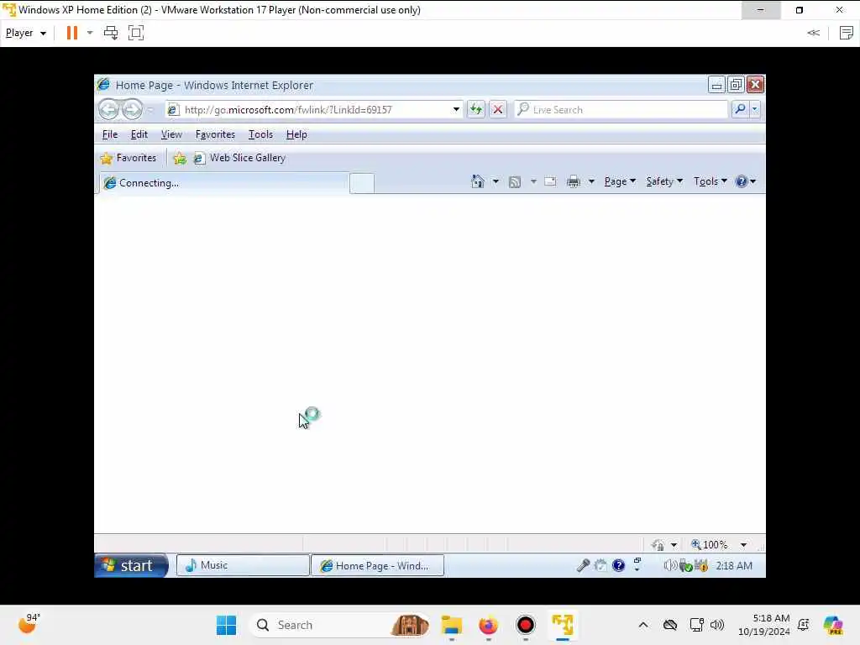
Task: Open the weather widget showing 94°
Action: [29, 624]
